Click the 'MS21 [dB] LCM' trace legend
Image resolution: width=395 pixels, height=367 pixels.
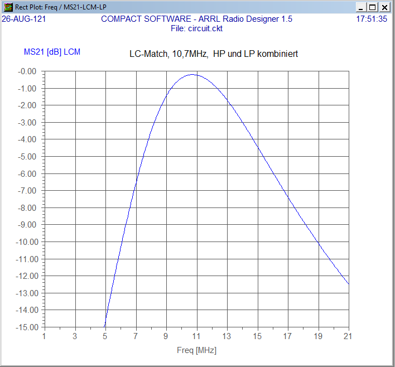[52, 52]
